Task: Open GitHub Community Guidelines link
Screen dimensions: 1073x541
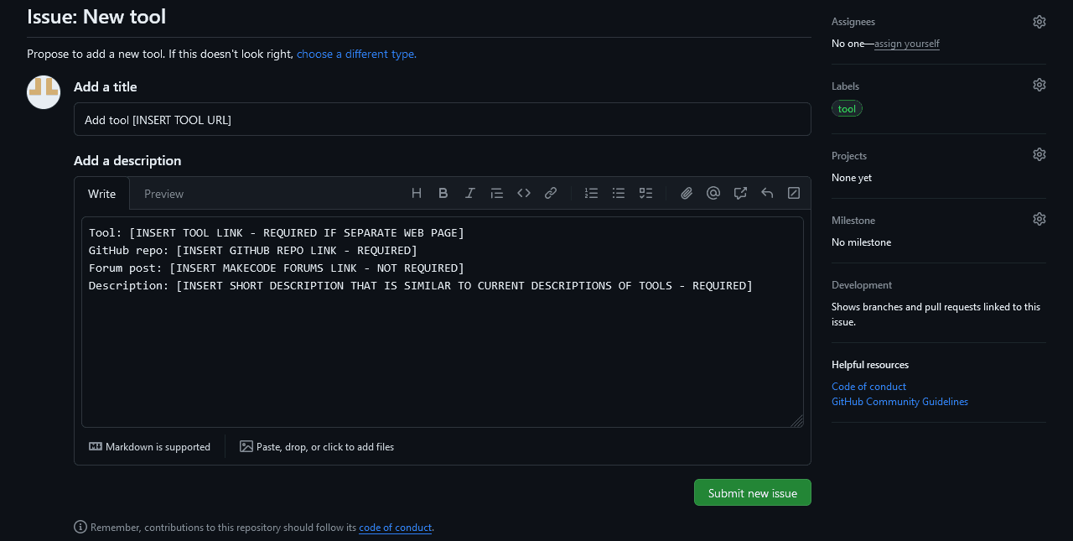Action: pos(899,402)
